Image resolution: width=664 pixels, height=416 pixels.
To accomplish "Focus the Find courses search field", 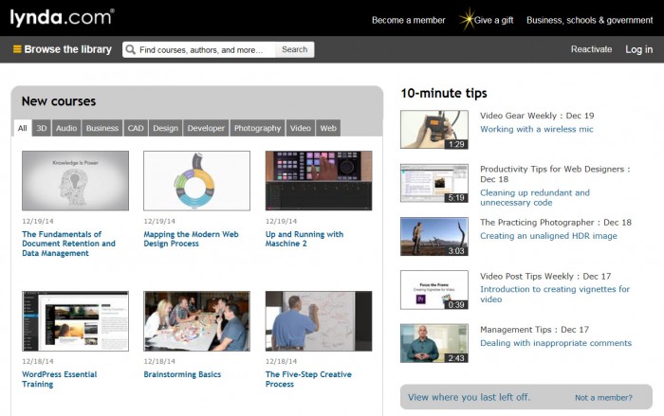I will (201, 49).
